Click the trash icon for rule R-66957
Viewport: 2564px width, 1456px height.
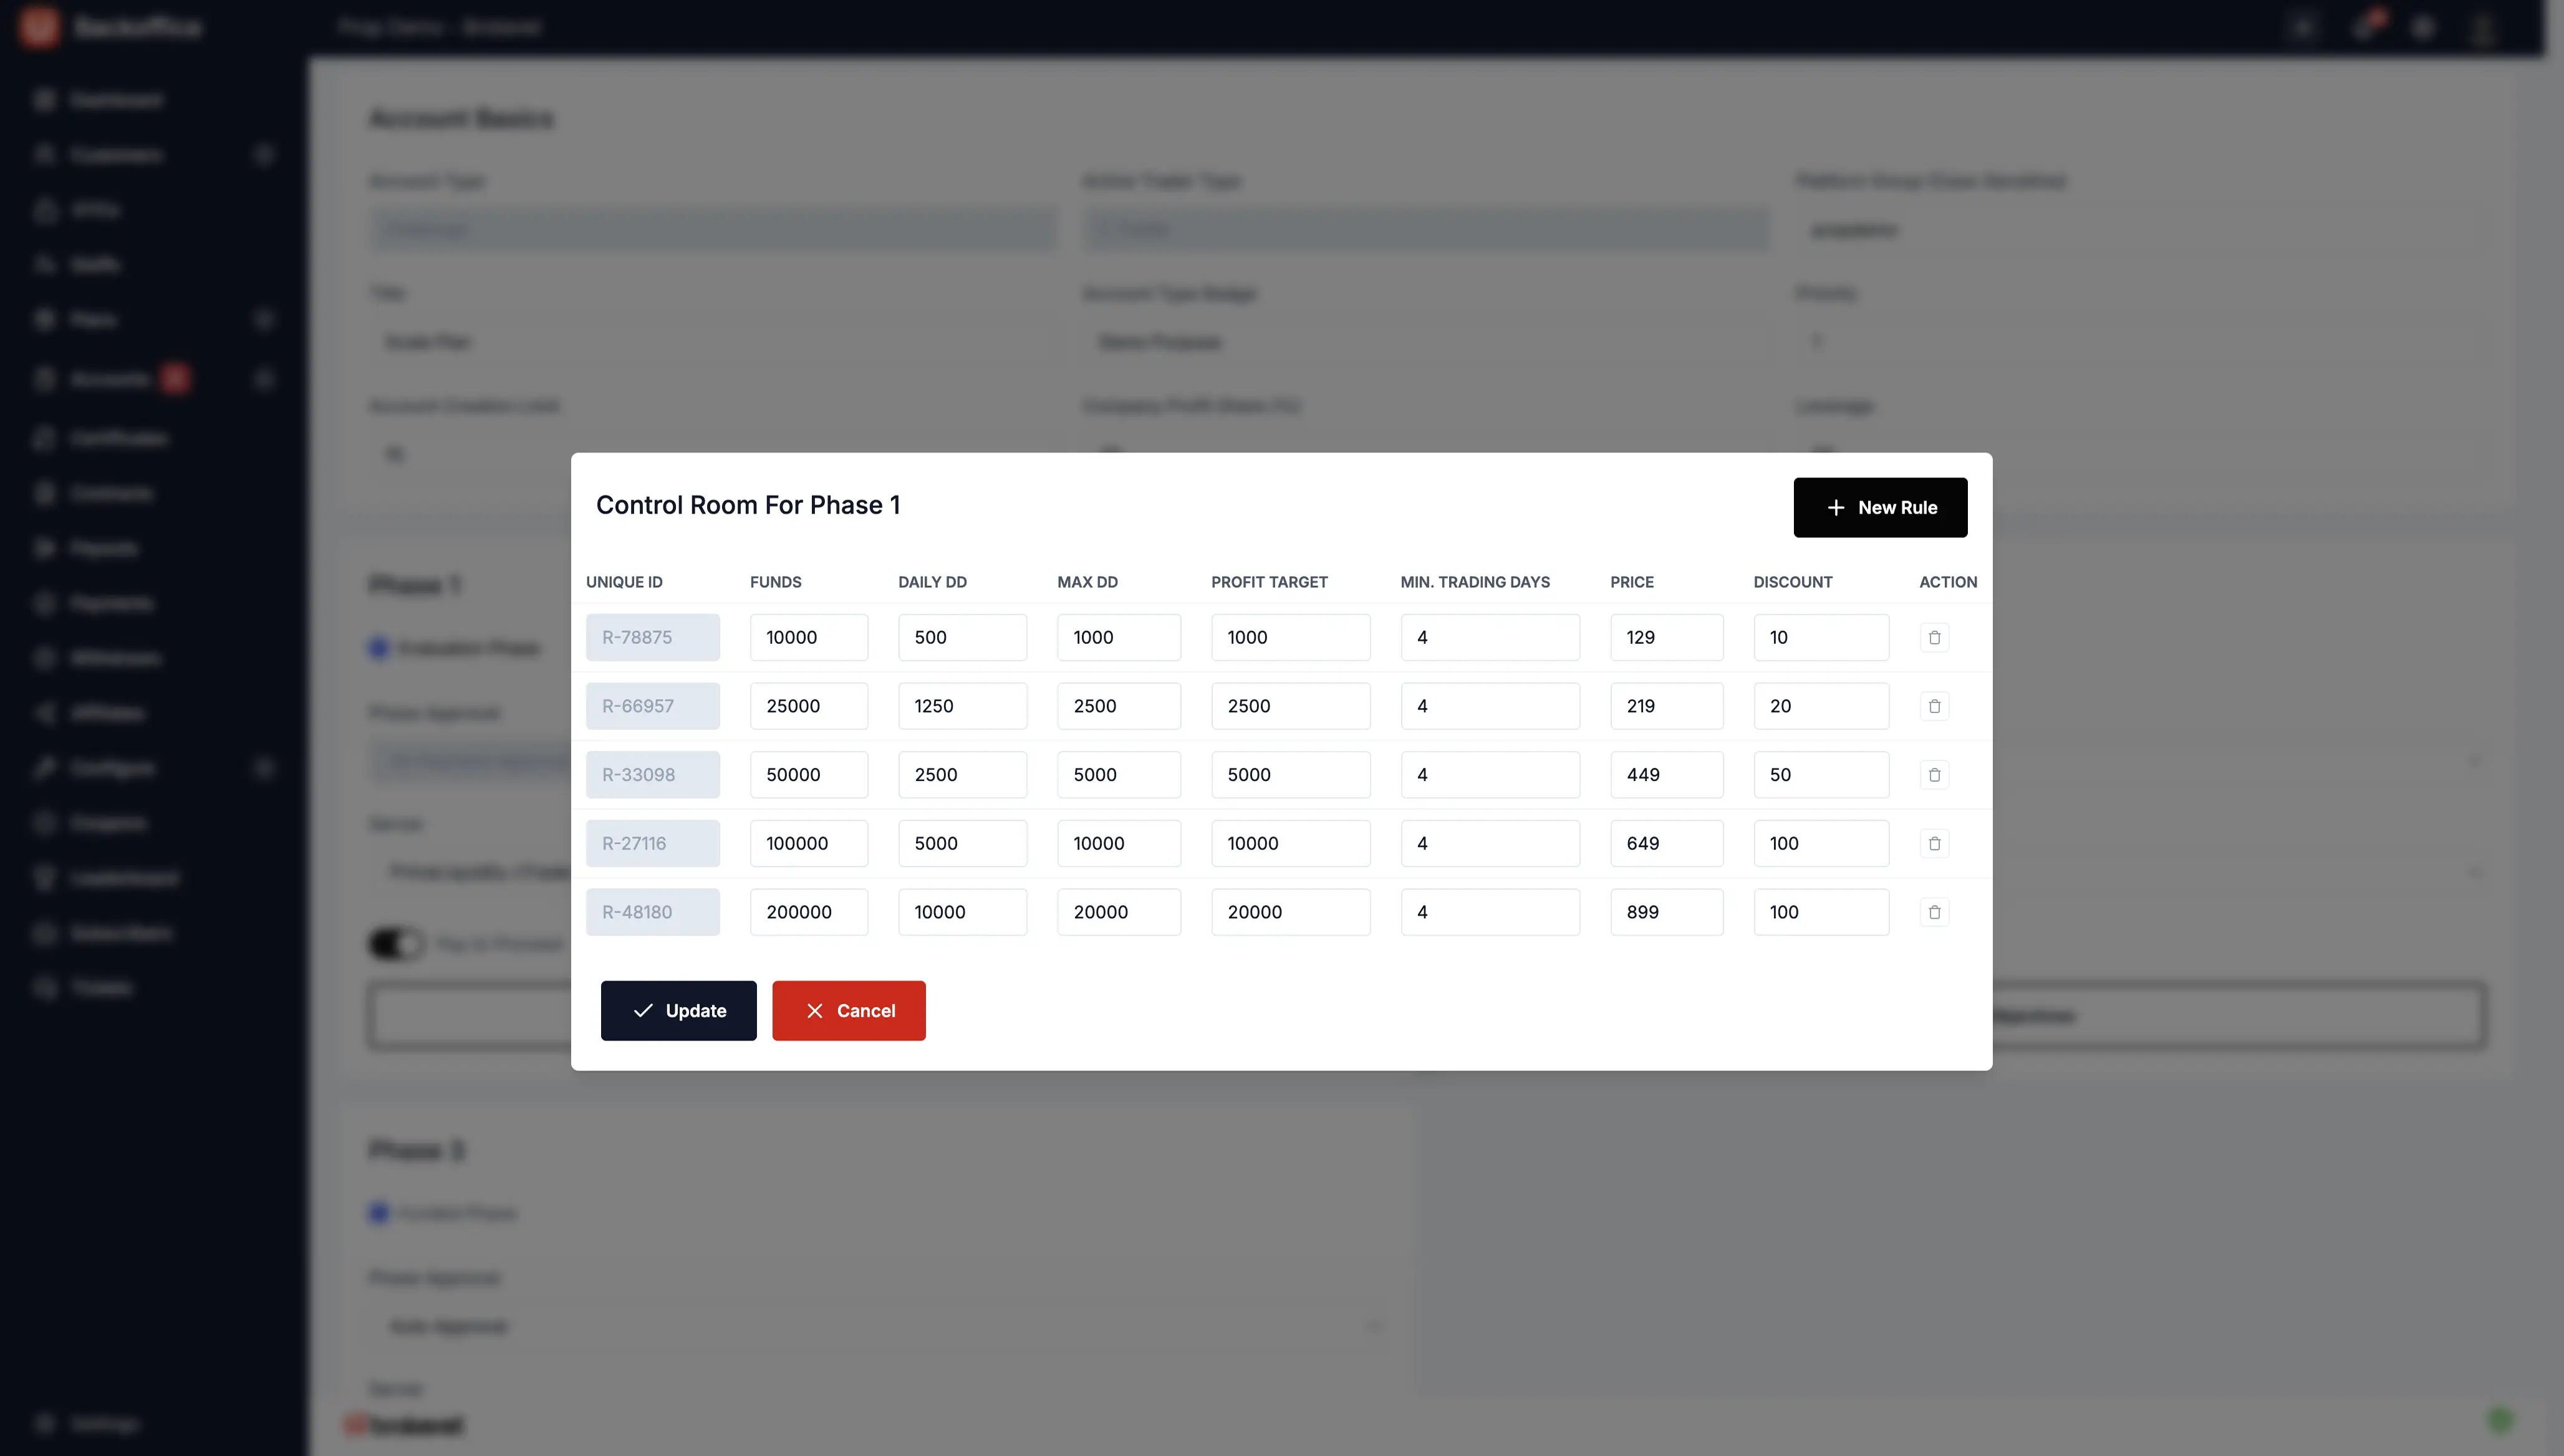click(1934, 706)
